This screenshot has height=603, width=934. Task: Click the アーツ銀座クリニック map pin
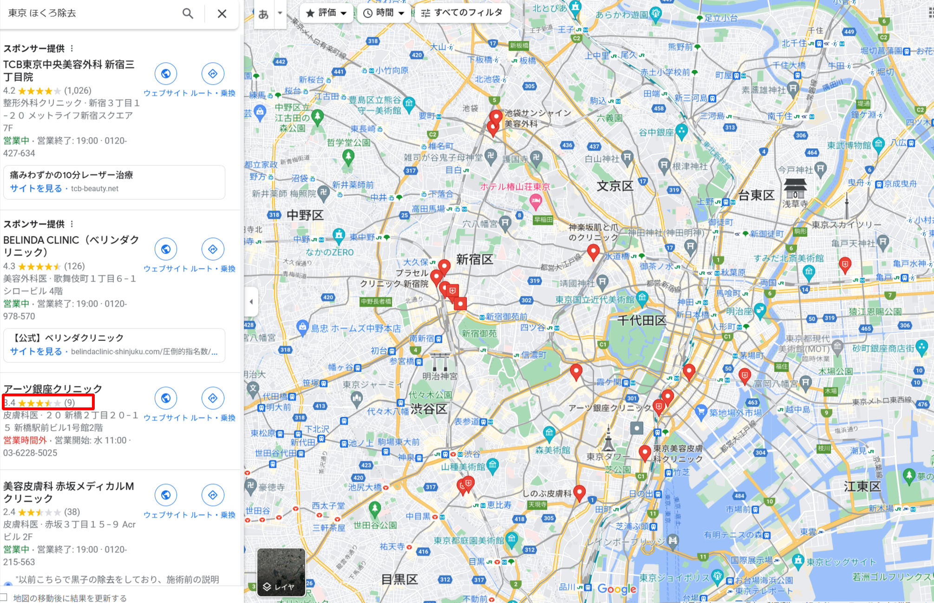tap(659, 407)
